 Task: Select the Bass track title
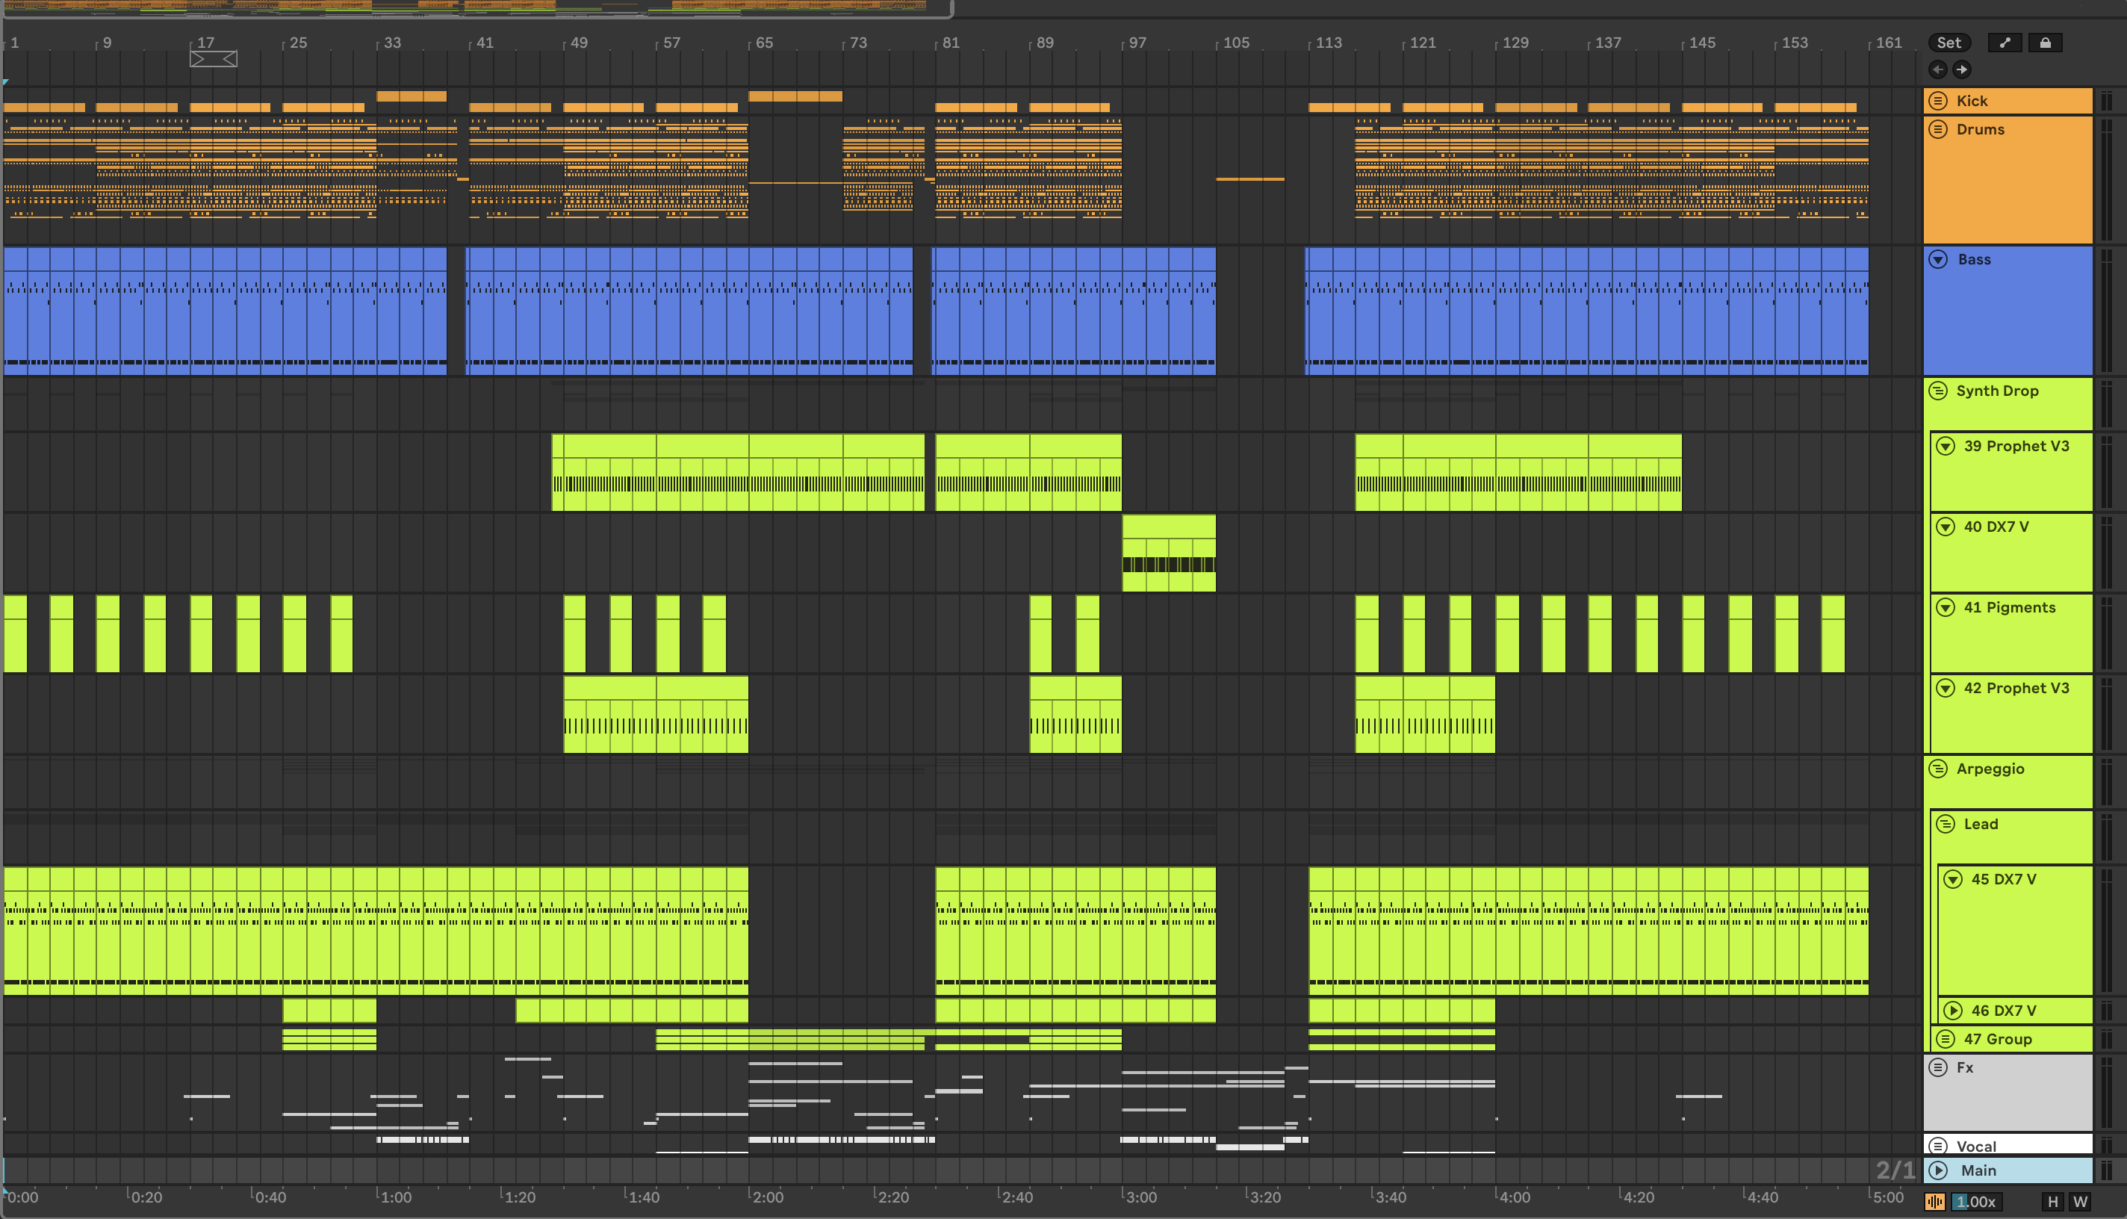[1974, 259]
